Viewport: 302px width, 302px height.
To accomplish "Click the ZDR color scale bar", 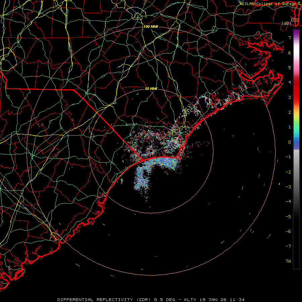I will pos(296,149).
